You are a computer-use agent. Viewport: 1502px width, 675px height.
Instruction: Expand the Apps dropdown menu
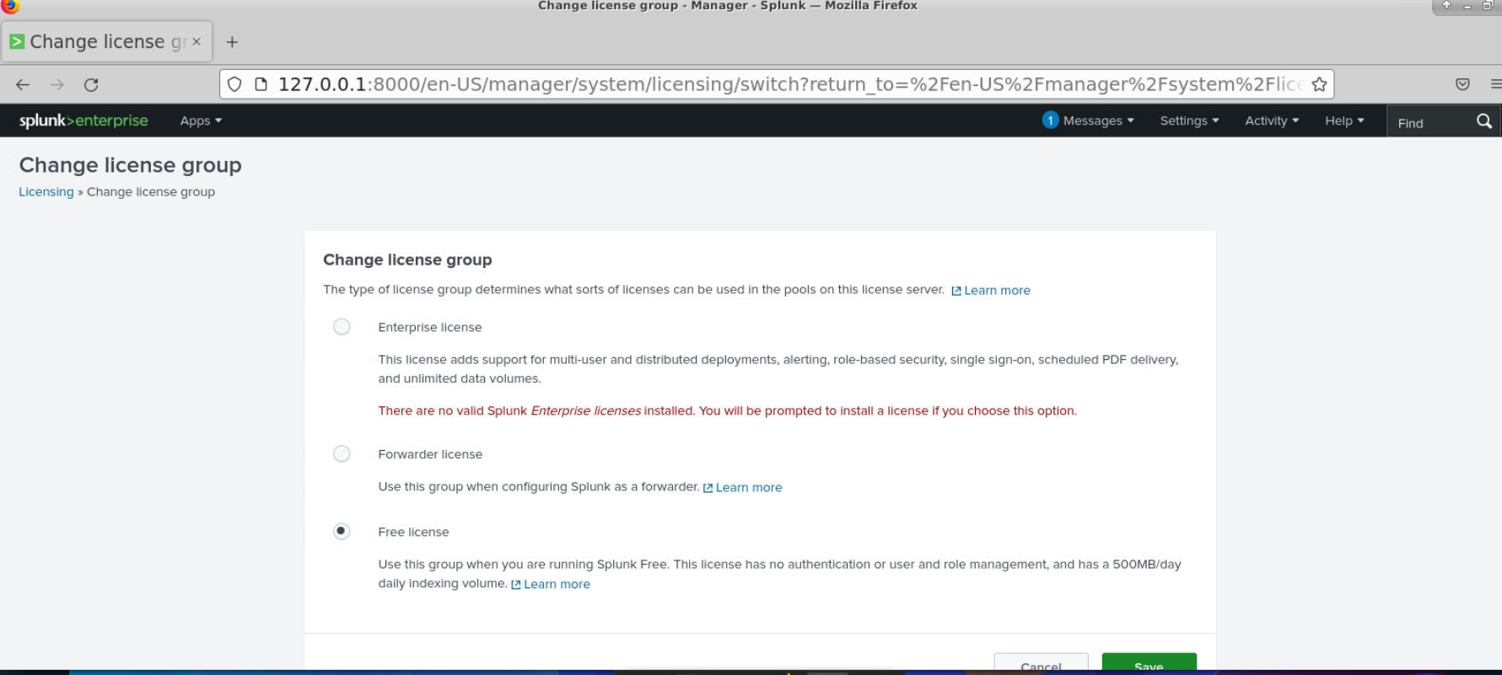201,121
